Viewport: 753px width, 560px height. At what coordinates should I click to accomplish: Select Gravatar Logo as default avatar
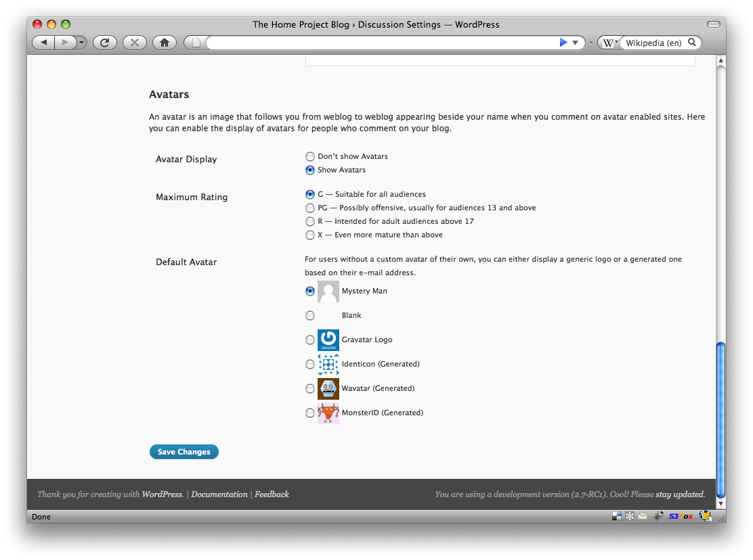pyautogui.click(x=310, y=340)
